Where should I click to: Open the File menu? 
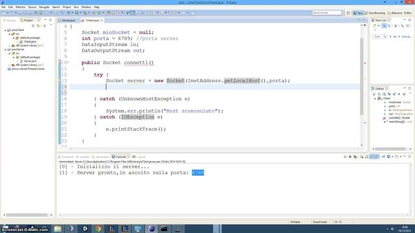tap(3, 7)
